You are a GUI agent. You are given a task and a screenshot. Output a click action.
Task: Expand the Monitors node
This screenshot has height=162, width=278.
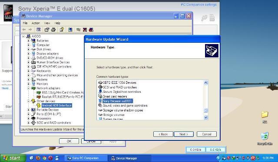click(x=28, y=84)
